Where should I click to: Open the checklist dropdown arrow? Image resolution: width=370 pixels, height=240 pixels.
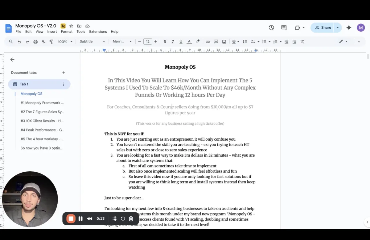pos(259,42)
